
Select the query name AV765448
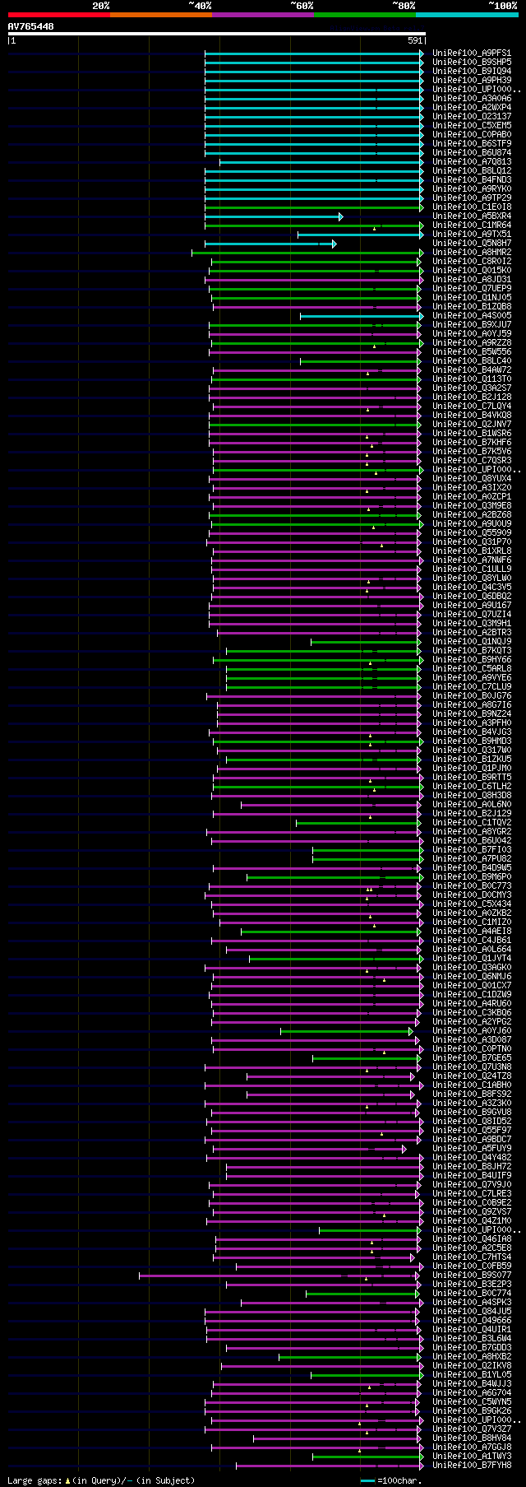click(31, 26)
